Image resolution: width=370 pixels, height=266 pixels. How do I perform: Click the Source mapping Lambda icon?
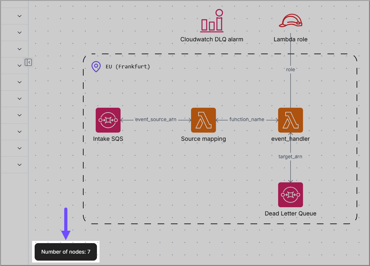coord(203,120)
